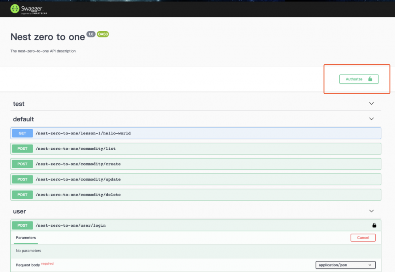Click POST badge on commodity/update

[23, 179]
